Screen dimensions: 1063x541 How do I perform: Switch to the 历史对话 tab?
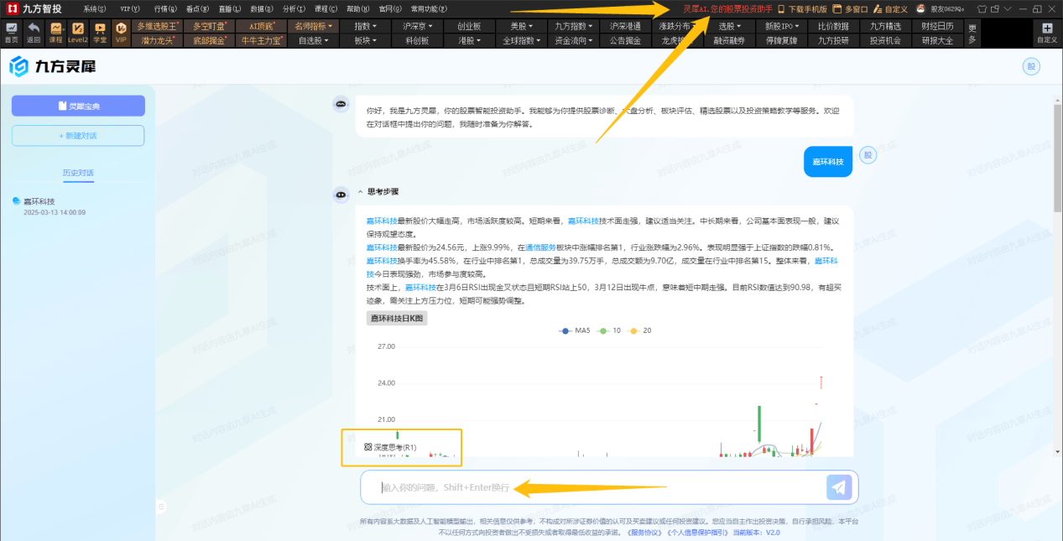coord(78,173)
